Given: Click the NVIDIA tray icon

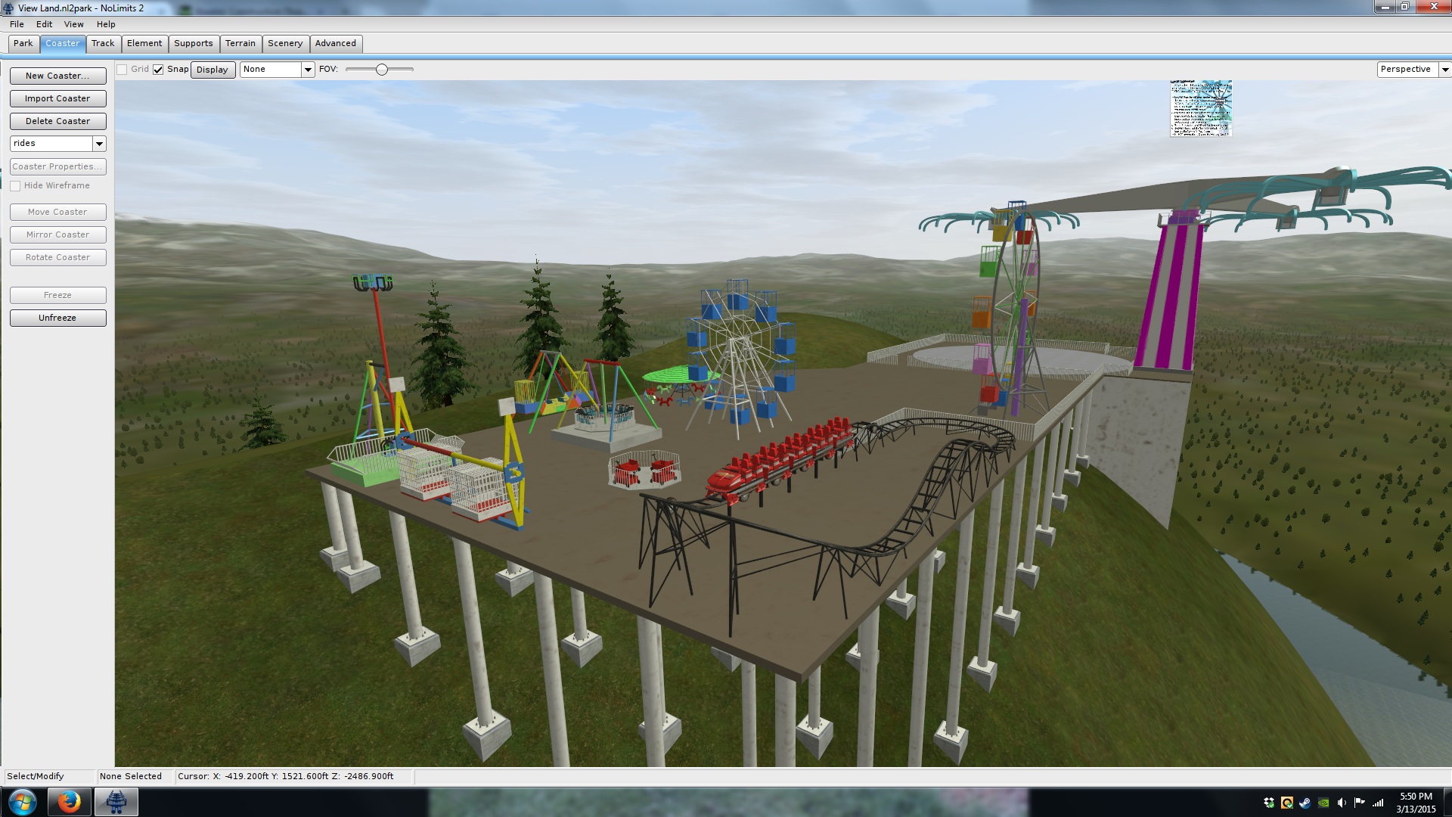Looking at the screenshot, I should (1323, 803).
